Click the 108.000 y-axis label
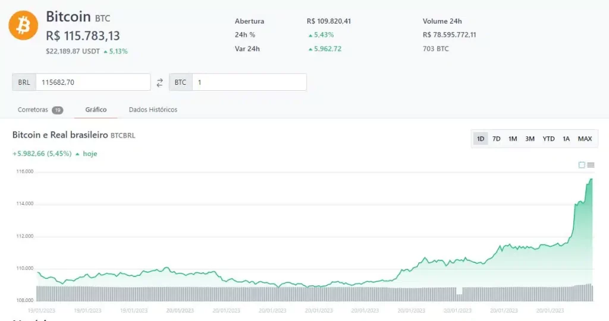Viewport: 609px width, 321px height. (25, 300)
